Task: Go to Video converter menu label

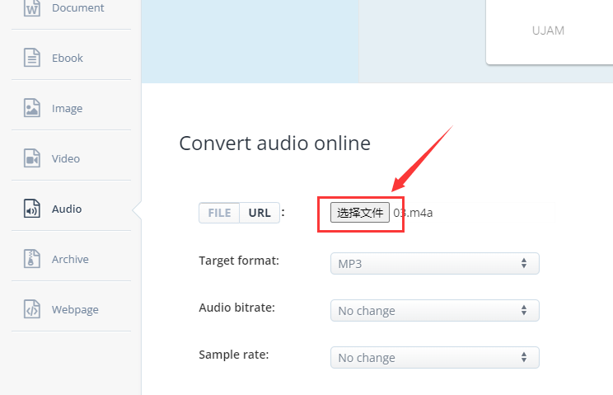Action: pos(66,158)
